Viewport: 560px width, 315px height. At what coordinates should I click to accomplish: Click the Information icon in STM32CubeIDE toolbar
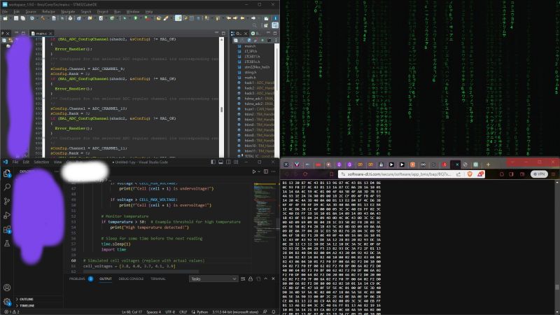(x=275, y=18)
